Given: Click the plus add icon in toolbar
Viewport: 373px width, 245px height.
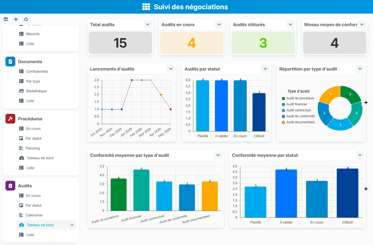Looking at the screenshot, I should [x=16, y=19].
